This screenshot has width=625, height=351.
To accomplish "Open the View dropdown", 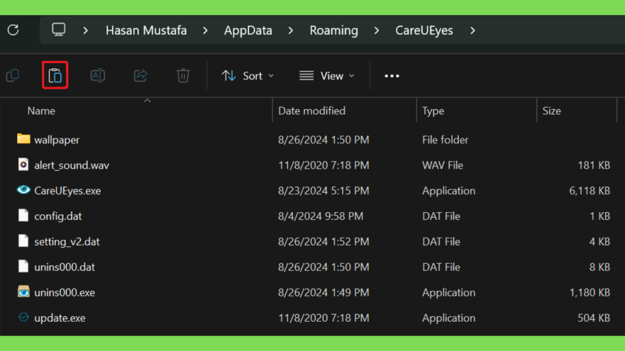I will (327, 76).
